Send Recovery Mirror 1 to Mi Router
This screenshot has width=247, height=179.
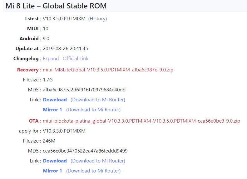click(x=93, y=110)
